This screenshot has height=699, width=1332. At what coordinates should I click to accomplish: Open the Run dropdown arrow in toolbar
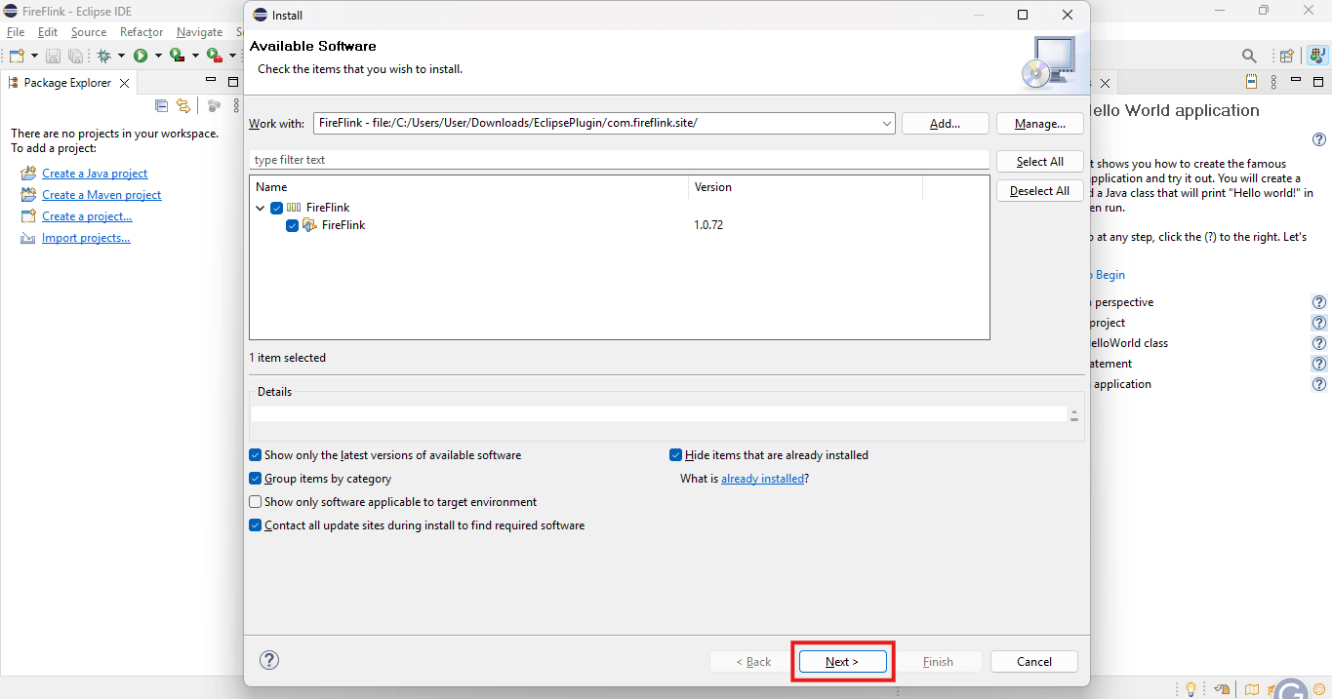157,56
